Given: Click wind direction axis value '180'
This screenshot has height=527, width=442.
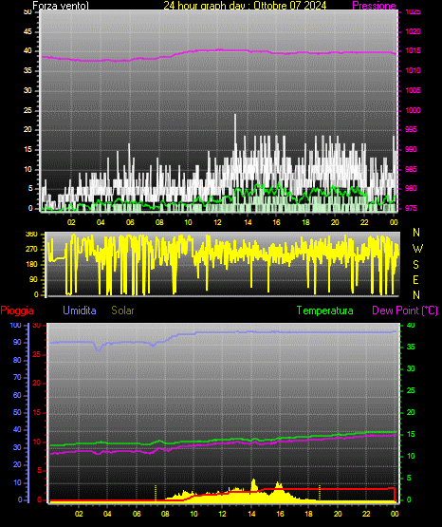Looking at the screenshot, I should [32, 265].
